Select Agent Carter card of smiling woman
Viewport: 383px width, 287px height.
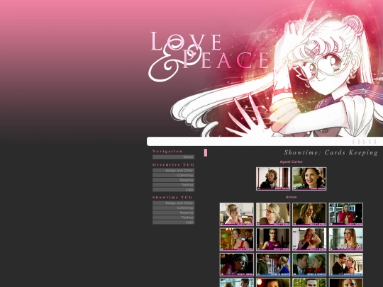coord(309,179)
